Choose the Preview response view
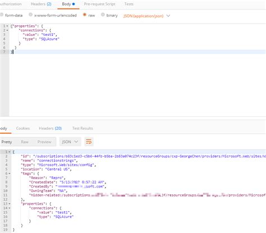This screenshot has width=266, height=233. pos(44,142)
